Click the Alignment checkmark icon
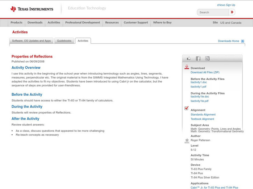 pyautogui.click(x=187, y=108)
